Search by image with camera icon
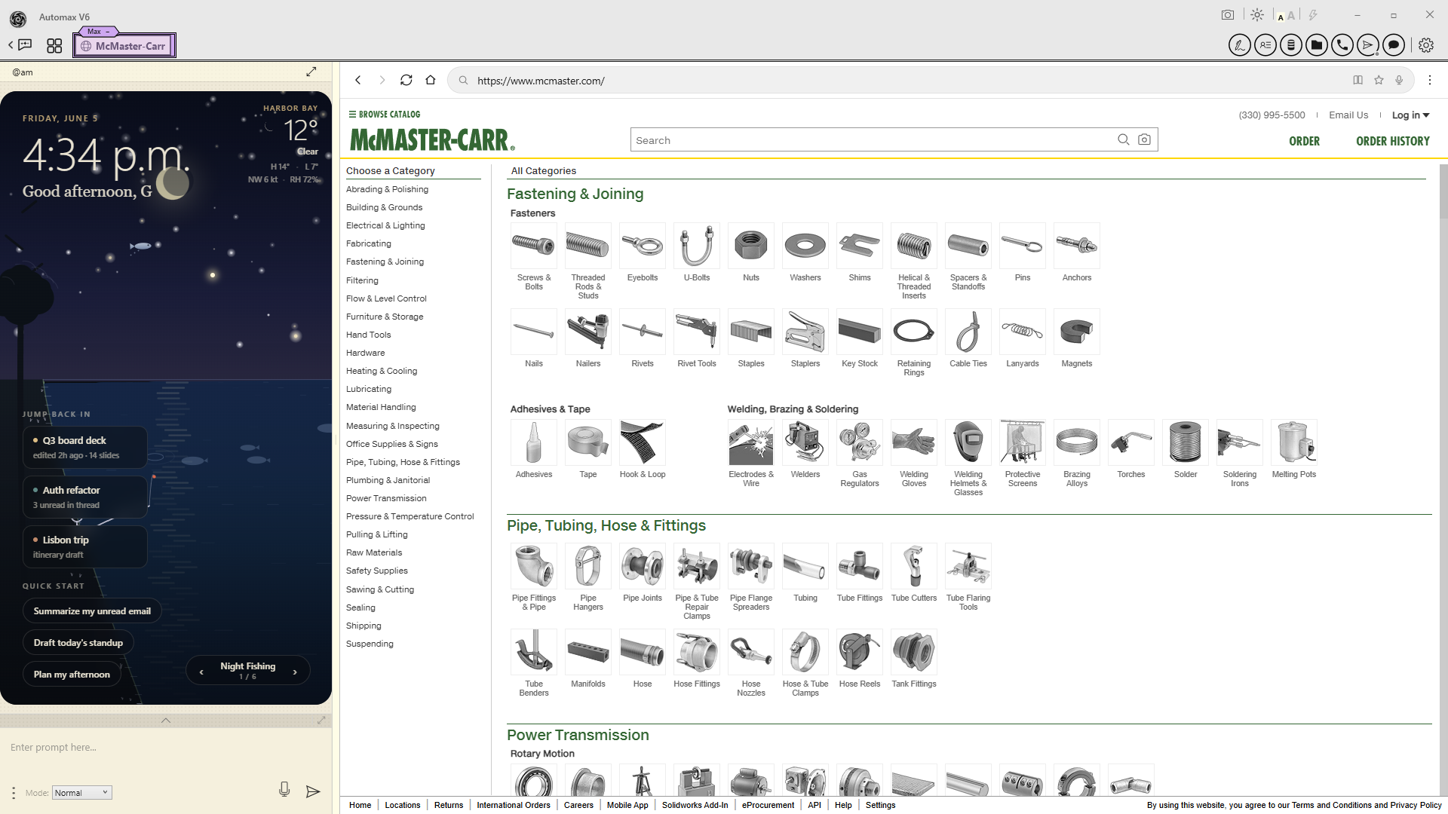This screenshot has width=1448, height=814. (x=1144, y=139)
